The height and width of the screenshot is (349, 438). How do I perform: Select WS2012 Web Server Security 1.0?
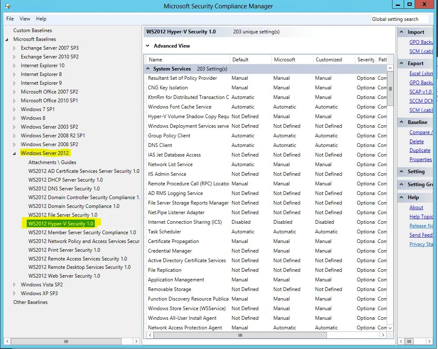pyautogui.click(x=64, y=276)
